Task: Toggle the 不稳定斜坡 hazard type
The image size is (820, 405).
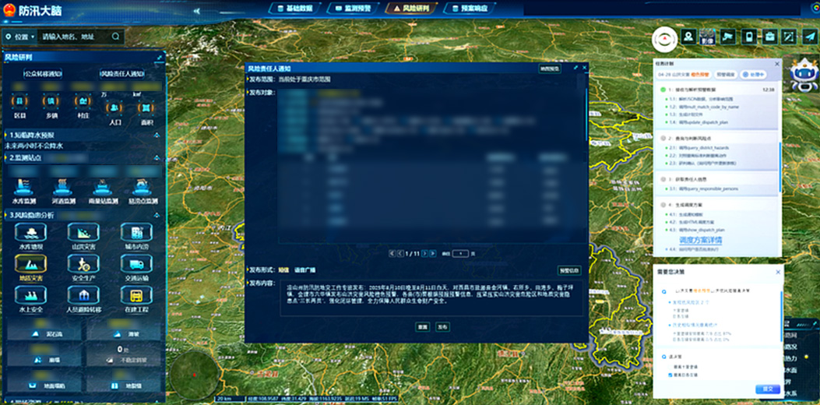Action: 123,356
